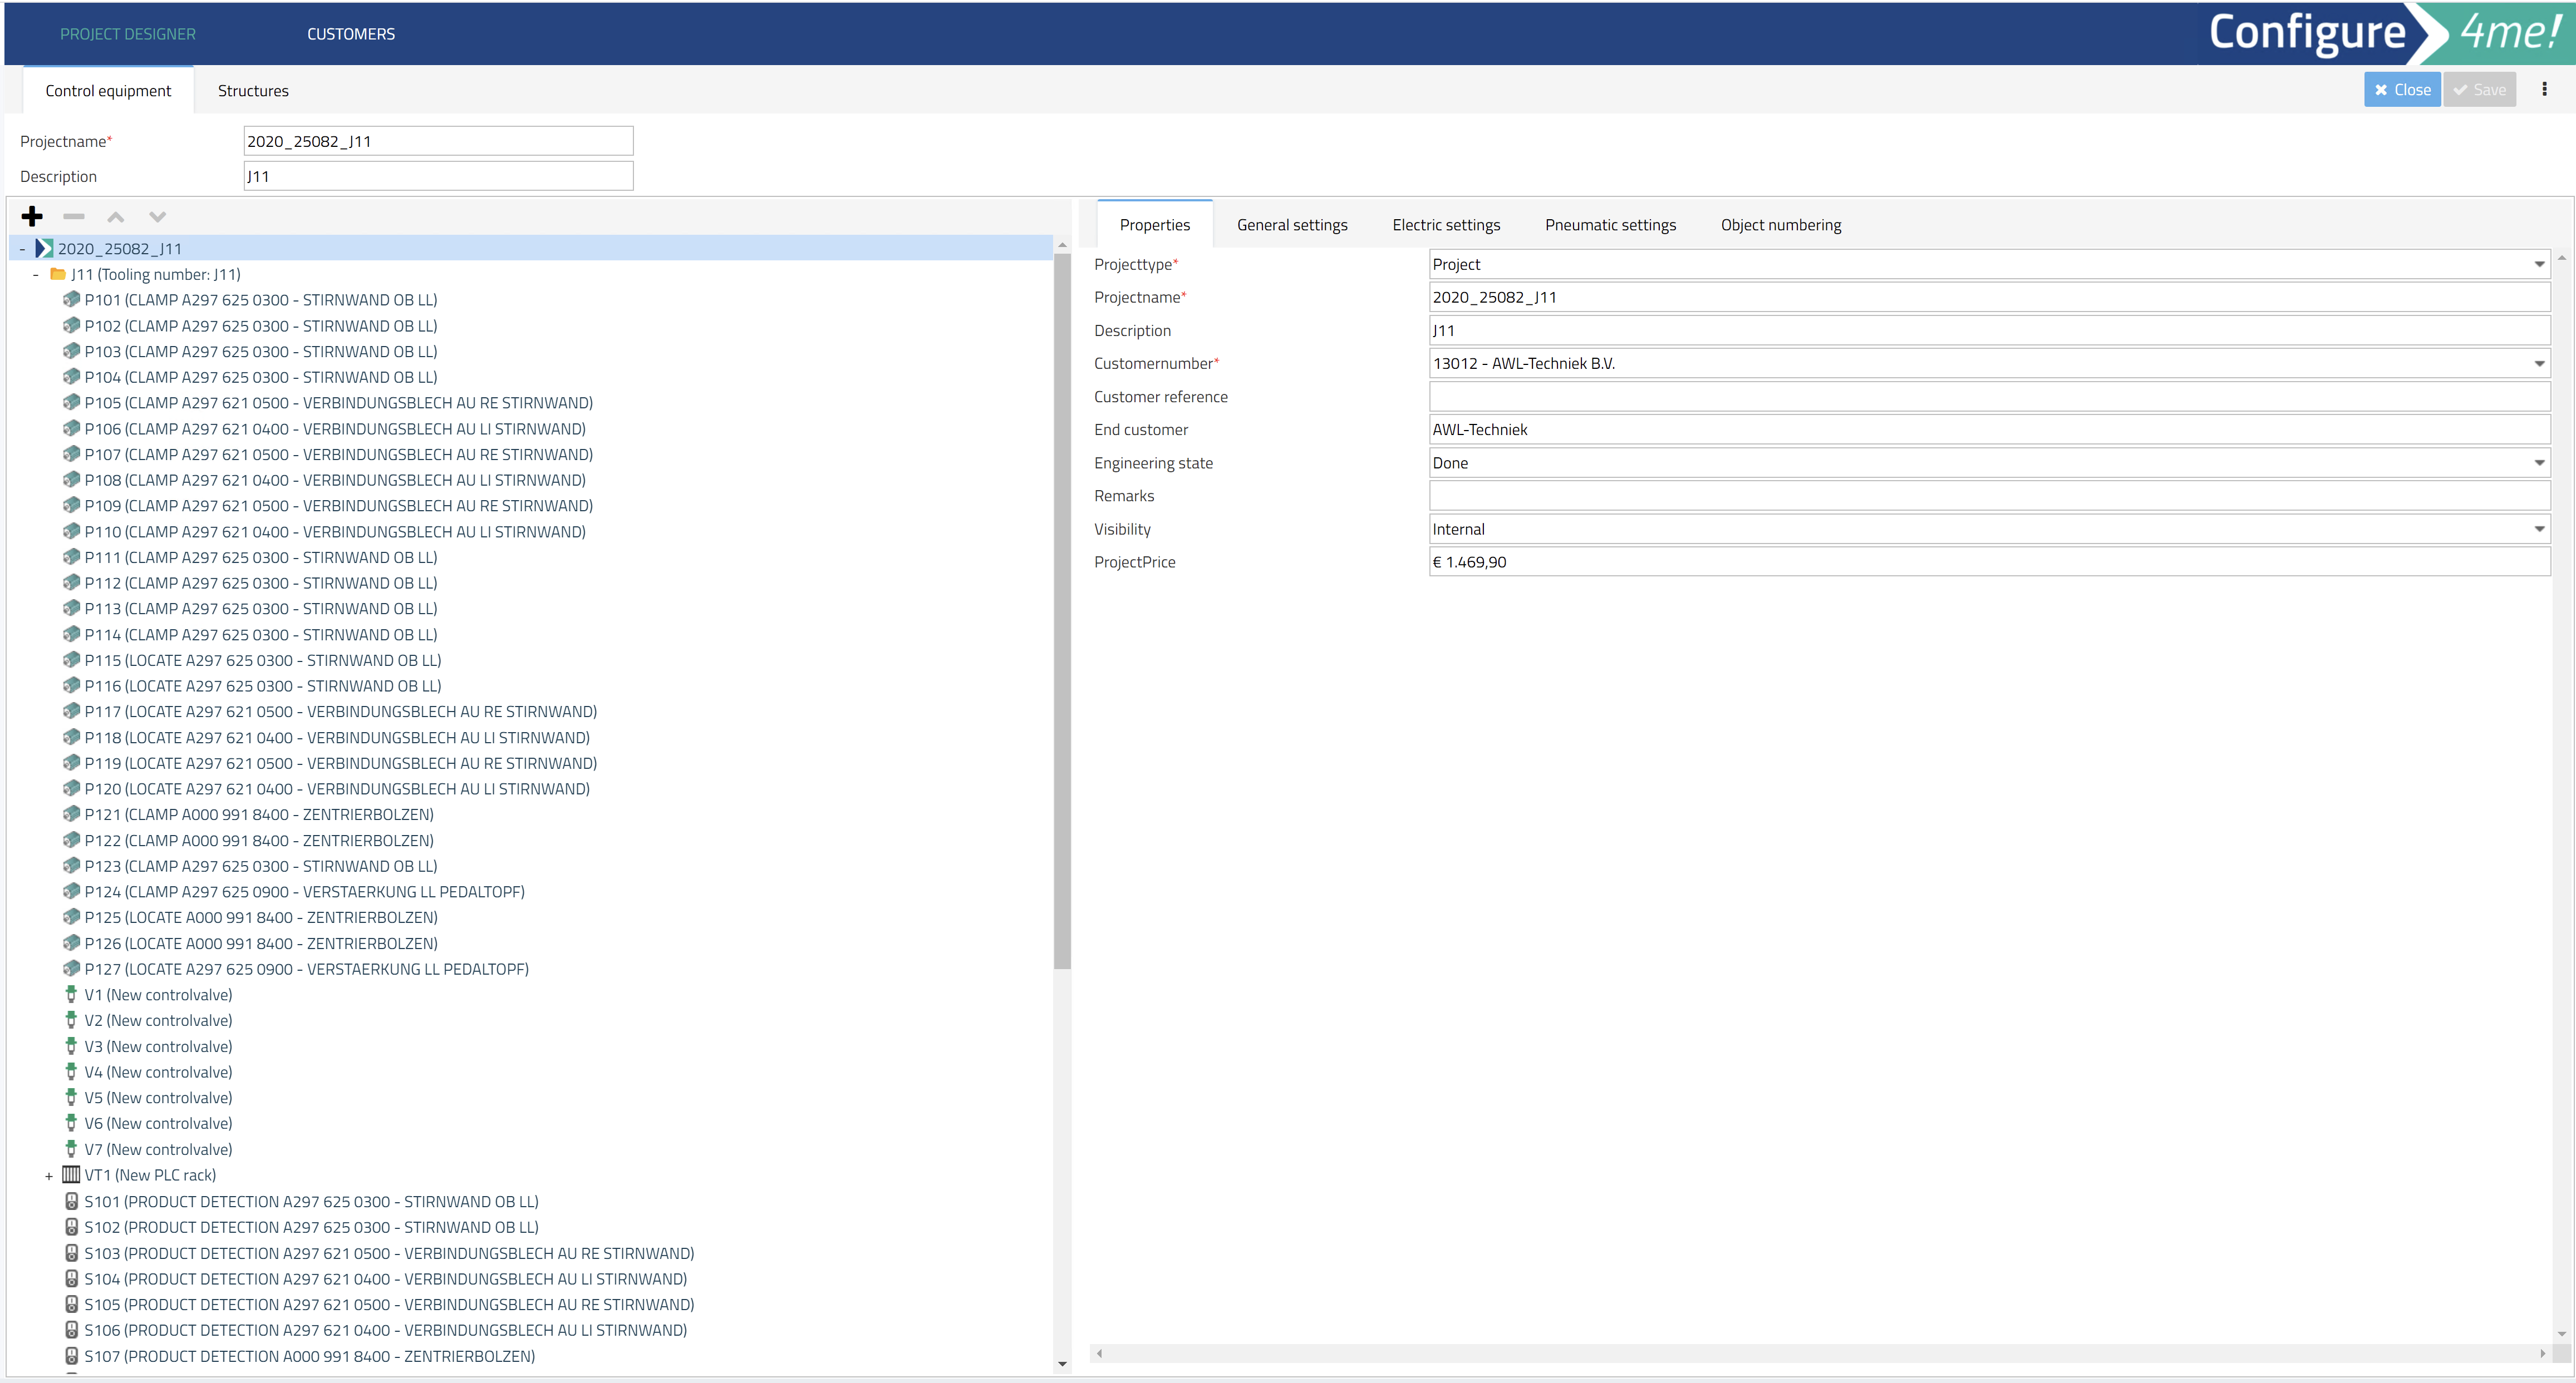Click the sensor icon next to S107
The height and width of the screenshot is (1383, 2576).
click(71, 1355)
